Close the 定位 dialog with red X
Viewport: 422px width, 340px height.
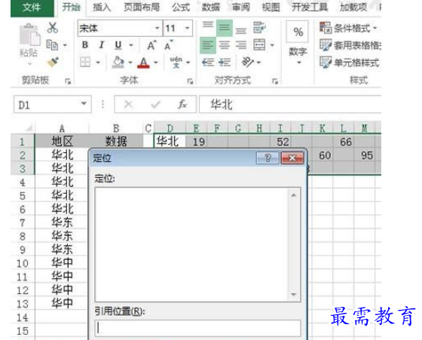click(x=292, y=158)
